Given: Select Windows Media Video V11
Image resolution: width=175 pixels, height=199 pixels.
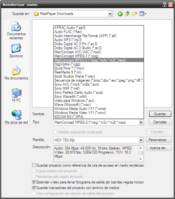Looking at the screenshot, I should [99, 113].
